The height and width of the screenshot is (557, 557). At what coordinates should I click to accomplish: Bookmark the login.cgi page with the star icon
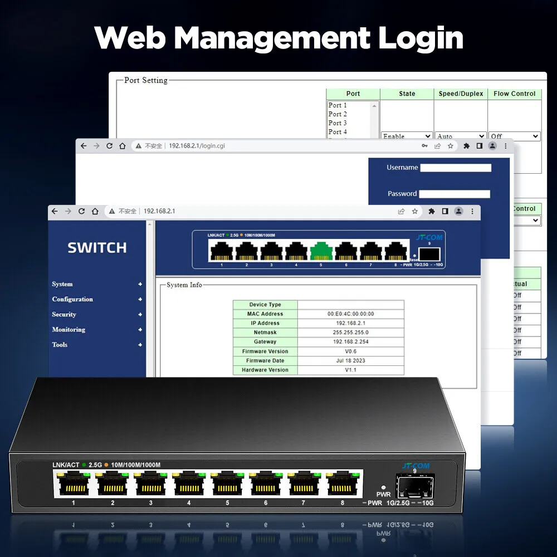(451, 146)
